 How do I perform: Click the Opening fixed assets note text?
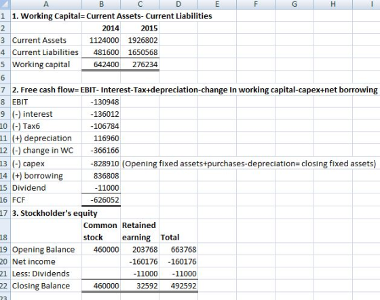point(249,164)
